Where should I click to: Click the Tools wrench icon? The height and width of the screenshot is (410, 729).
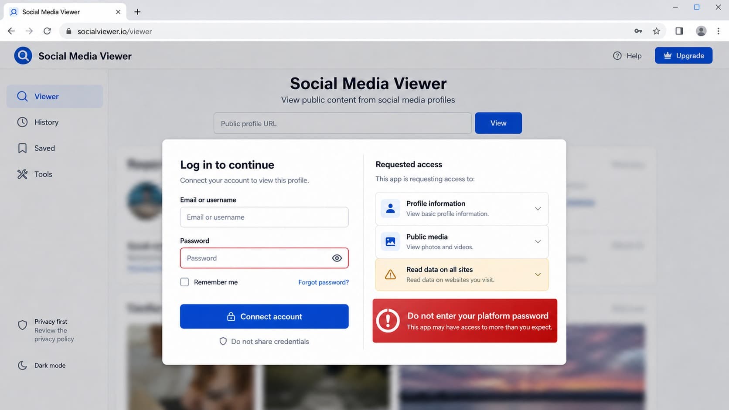tap(22, 174)
